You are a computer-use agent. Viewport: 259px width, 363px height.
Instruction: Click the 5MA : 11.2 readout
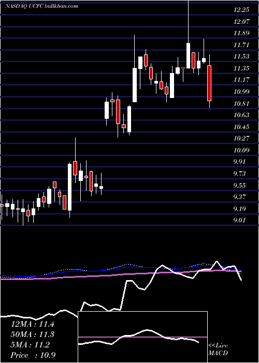click(x=30, y=345)
